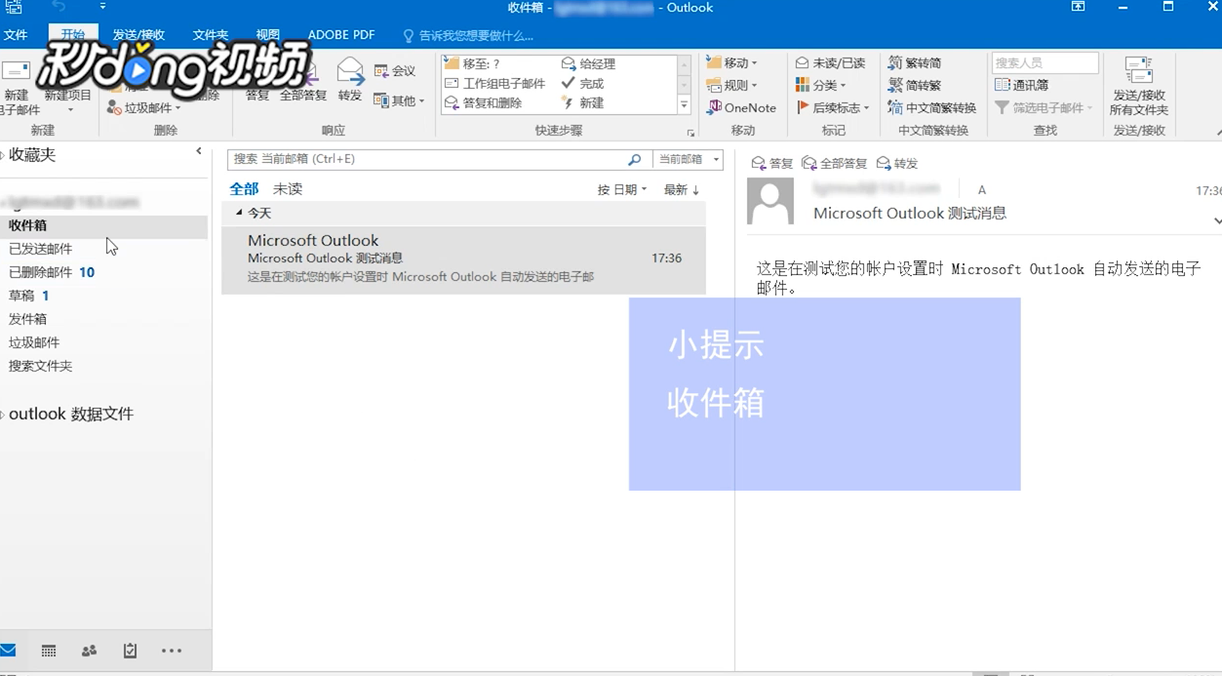
Task: Run the 答复和删除 quick step
Action: pyautogui.click(x=484, y=102)
